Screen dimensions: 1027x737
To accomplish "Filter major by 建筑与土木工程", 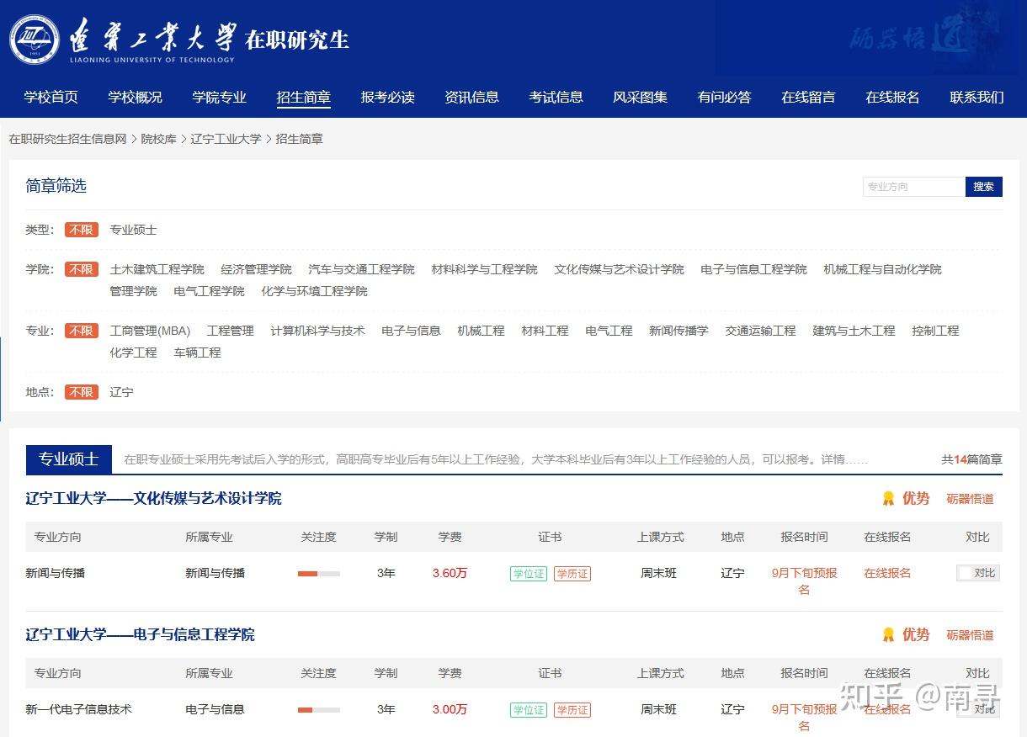I will tap(854, 331).
